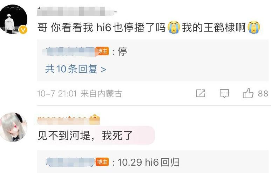Tap blurred username of first commenter
The width and height of the screenshot is (271, 173).
click(77, 11)
